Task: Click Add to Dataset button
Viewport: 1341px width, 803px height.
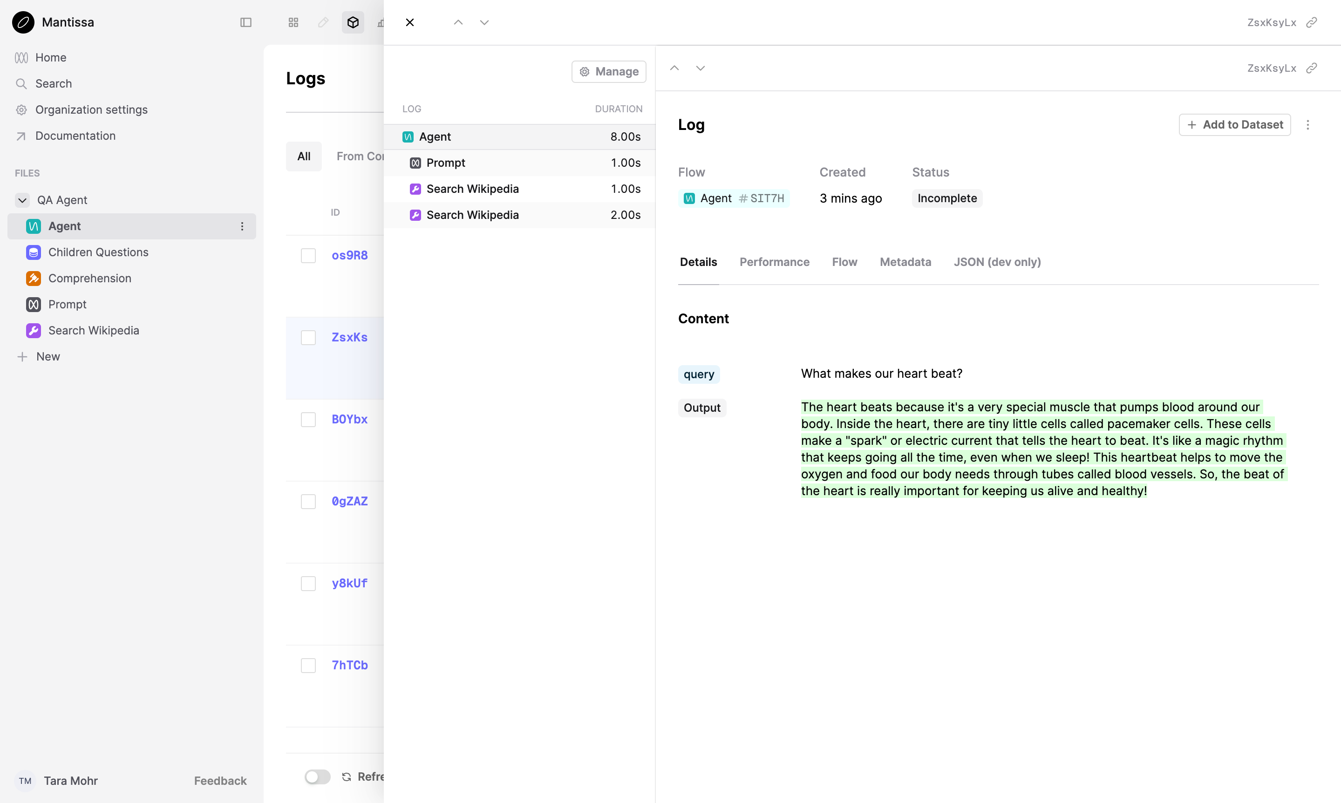Action: tap(1234, 124)
